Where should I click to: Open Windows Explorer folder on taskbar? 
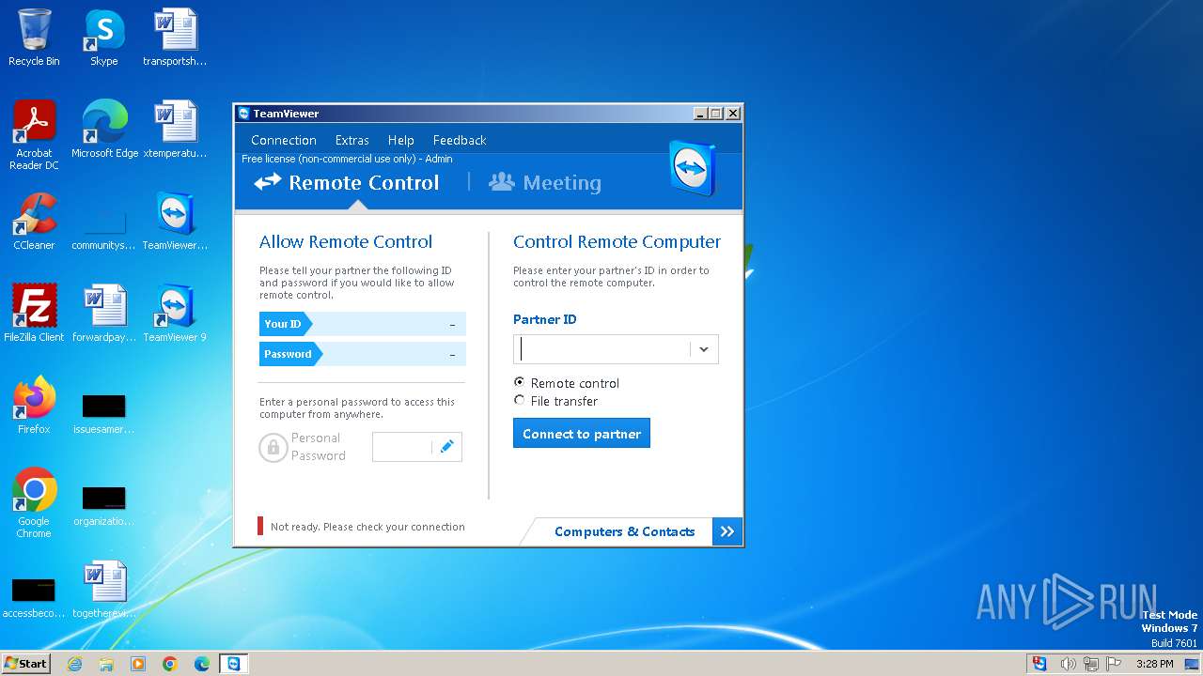[x=106, y=664]
